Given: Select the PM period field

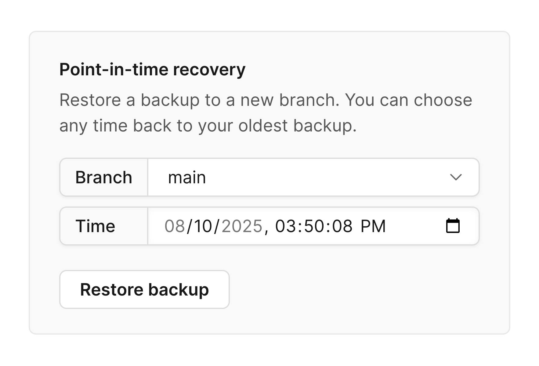Looking at the screenshot, I should pyautogui.click(x=373, y=226).
